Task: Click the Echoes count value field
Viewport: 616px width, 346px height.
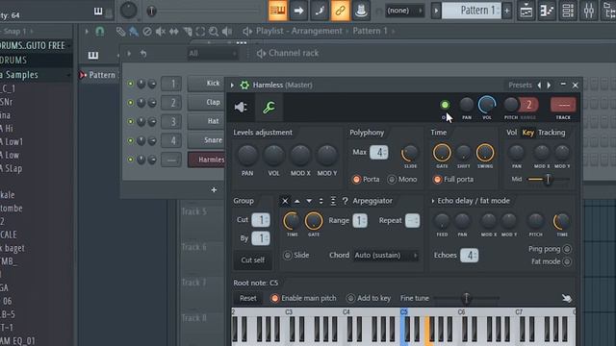Action: coord(470,256)
